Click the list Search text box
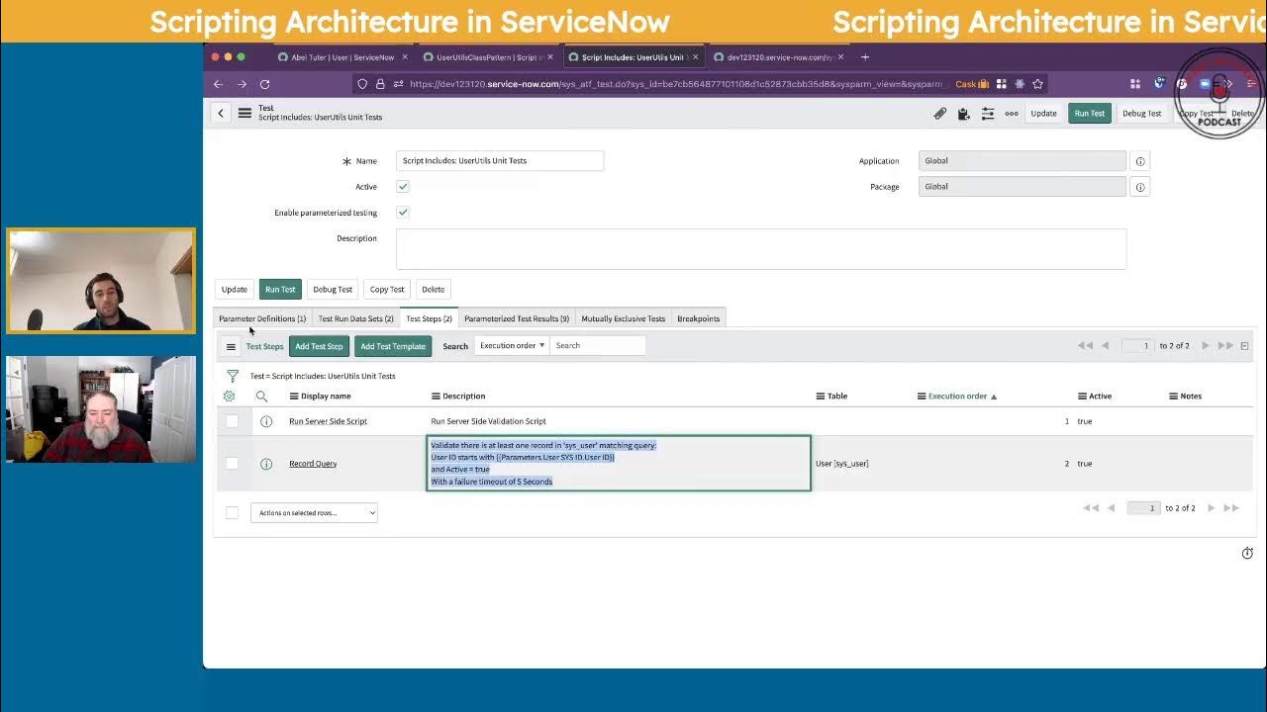Screen dimensions: 1267x712 click(598, 345)
